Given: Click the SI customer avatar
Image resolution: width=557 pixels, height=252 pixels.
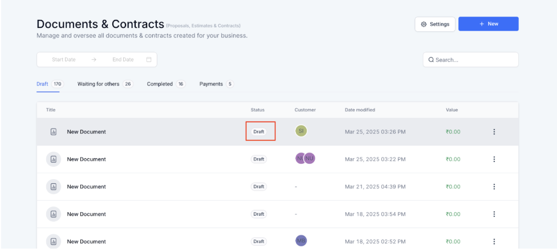Looking at the screenshot, I should point(301,131).
